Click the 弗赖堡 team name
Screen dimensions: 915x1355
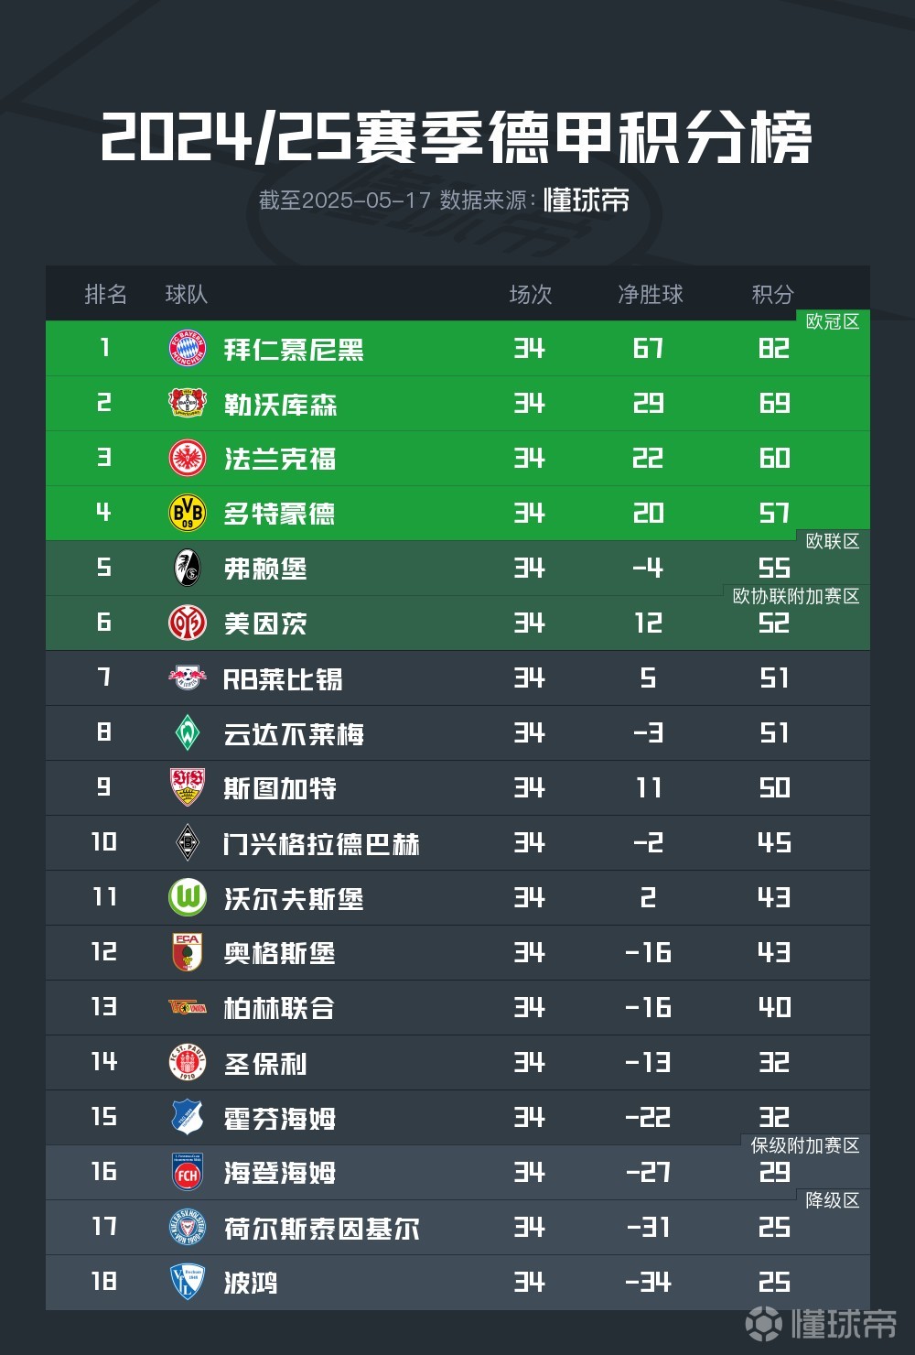265,569
